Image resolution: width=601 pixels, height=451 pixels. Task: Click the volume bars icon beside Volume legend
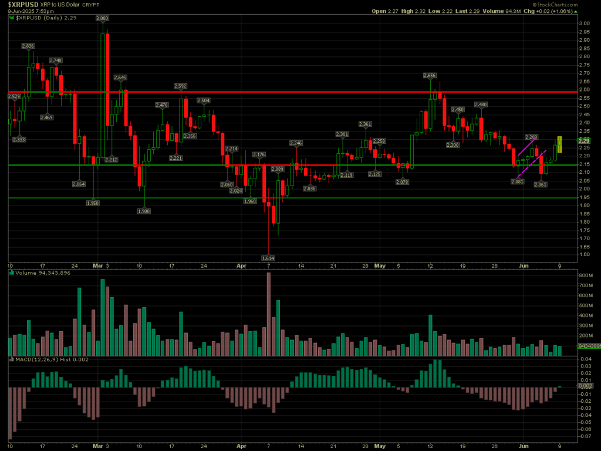(x=12, y=272)
